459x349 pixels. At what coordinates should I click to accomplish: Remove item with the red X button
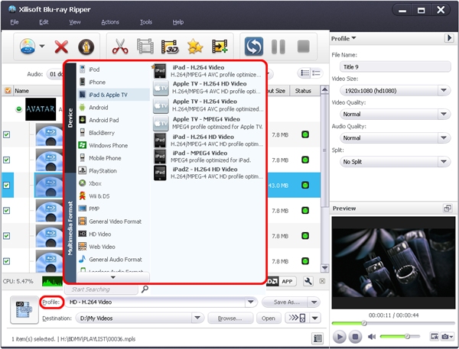[x=61, y=47]
